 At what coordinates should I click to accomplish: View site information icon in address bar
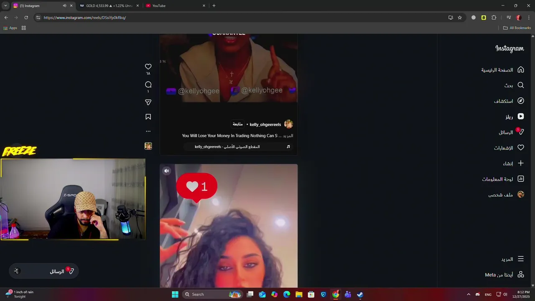pos(38,18)
